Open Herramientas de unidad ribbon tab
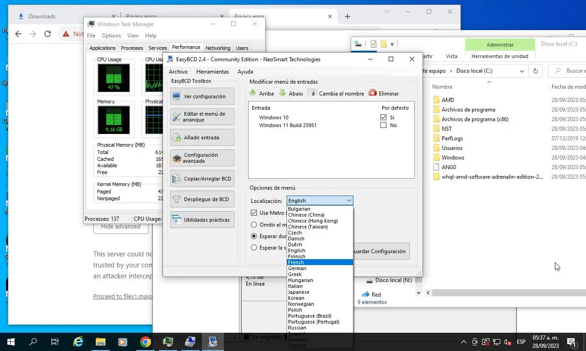 500,56
